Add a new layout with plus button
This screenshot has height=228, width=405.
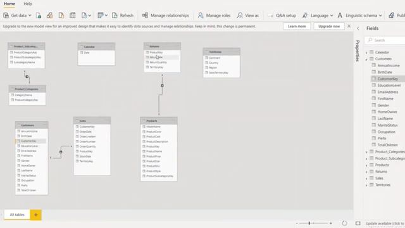pos(35,215)
